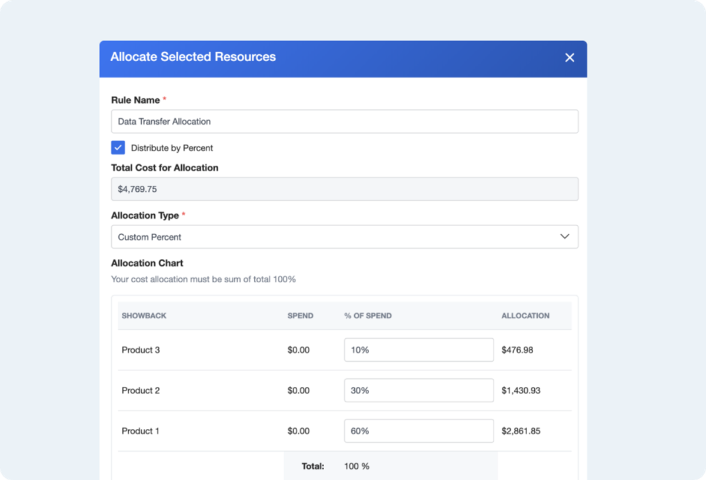Click the $0.00 spend for Product 3
The width and height of the screenshot is (706, 480).
tap(298, 350)
